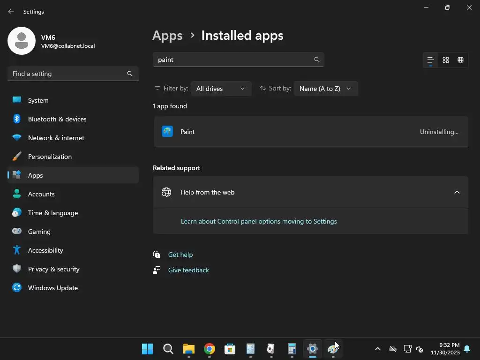Show hidden tray icons chevron

[378, 349]
